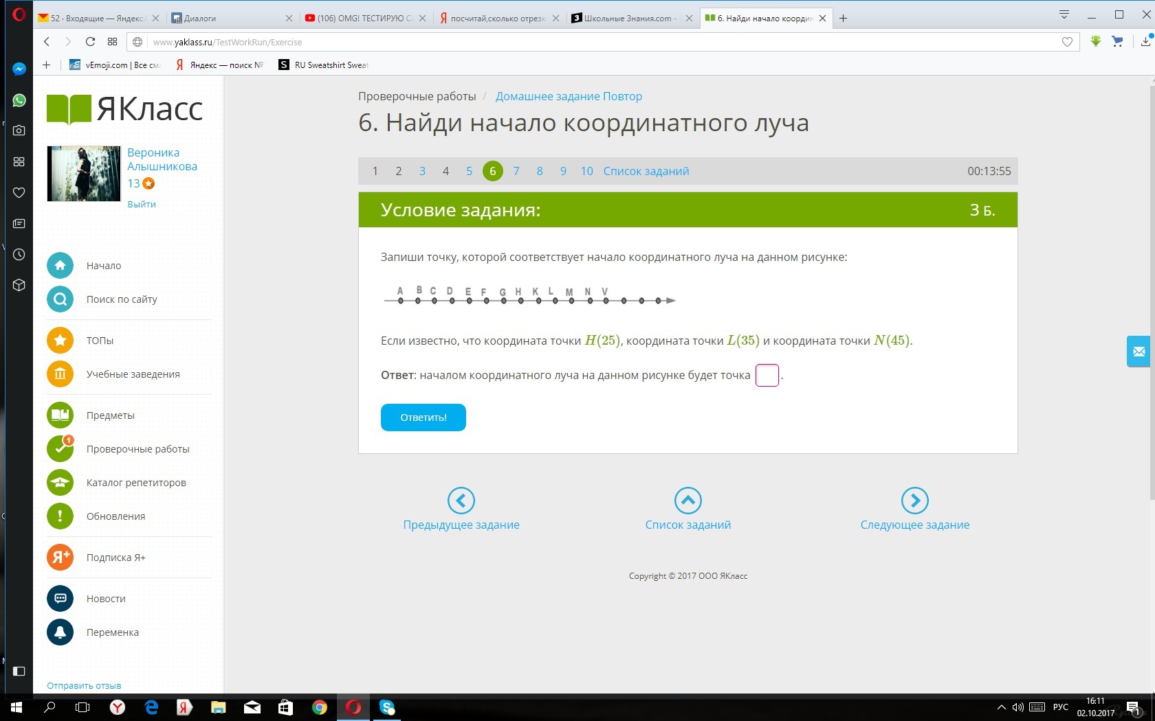1155x721 pixels.
Task: Go to task number 3
Action: click(x=422, y=171)
